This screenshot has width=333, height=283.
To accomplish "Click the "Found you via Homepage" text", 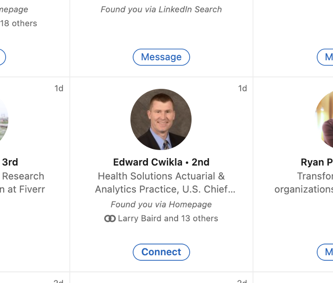I will coord(161,205).
